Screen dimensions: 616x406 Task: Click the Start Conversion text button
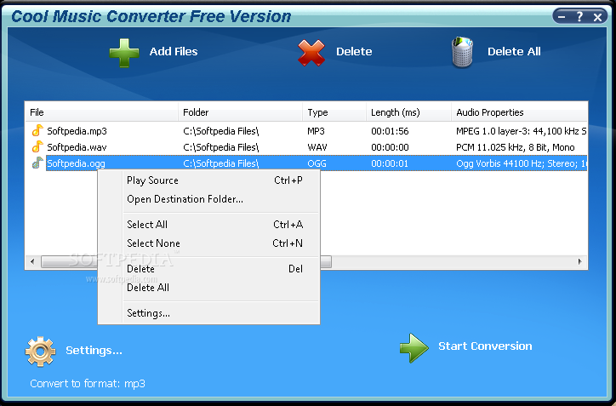tap(485, 346)
